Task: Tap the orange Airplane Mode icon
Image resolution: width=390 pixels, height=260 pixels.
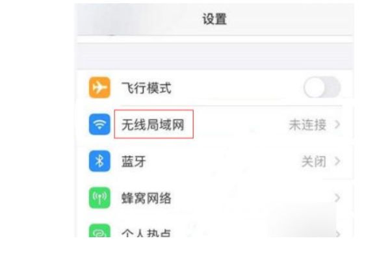Action: (x=99, y=88)
